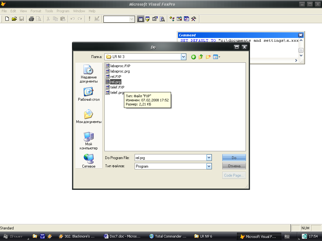Select the labaproc.prg file
The width and height of the screenshot is (322, 241).
click(118, 71)
